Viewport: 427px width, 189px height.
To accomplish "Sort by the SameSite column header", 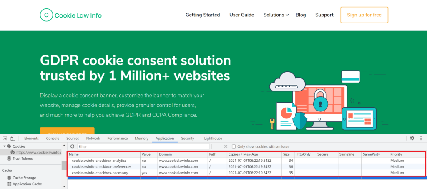I will click(x=350, y=154).
